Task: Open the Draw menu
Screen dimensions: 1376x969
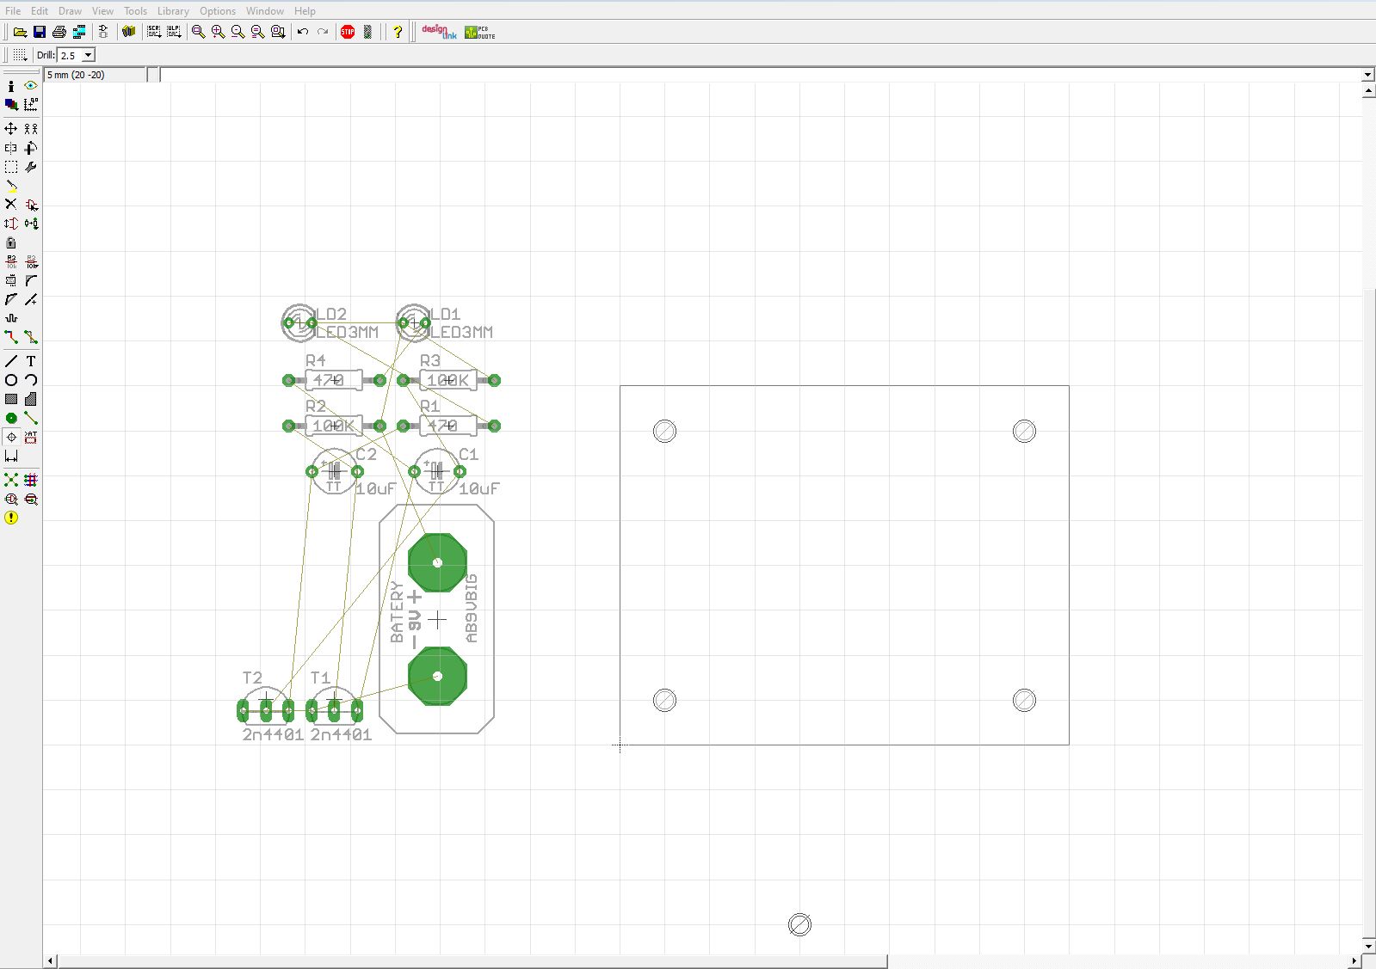Action: coord(70,11)
